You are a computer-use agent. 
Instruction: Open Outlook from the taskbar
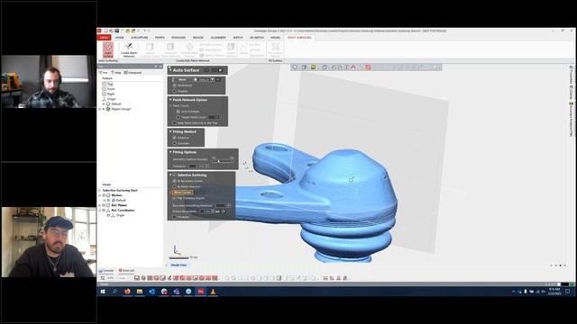[151, 292]
